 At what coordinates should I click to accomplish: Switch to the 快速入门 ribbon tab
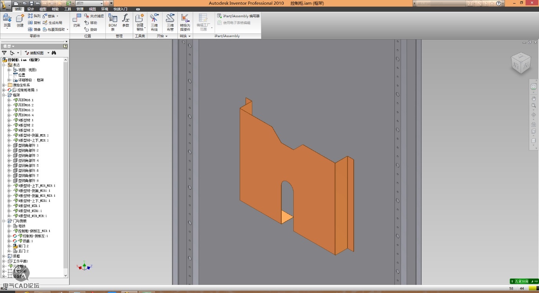[121, 9]
